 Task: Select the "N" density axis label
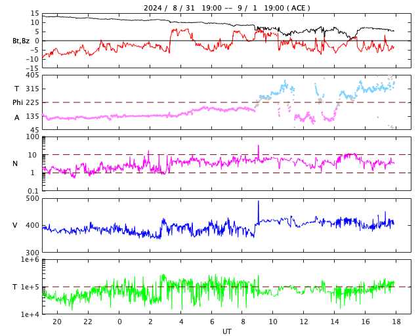point(15,163)
